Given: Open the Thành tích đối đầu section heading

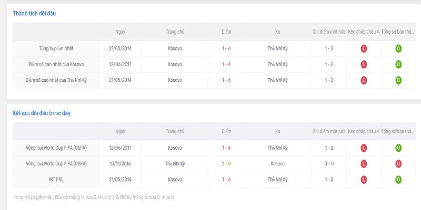Looking at the screenshot, I should 34,13.
